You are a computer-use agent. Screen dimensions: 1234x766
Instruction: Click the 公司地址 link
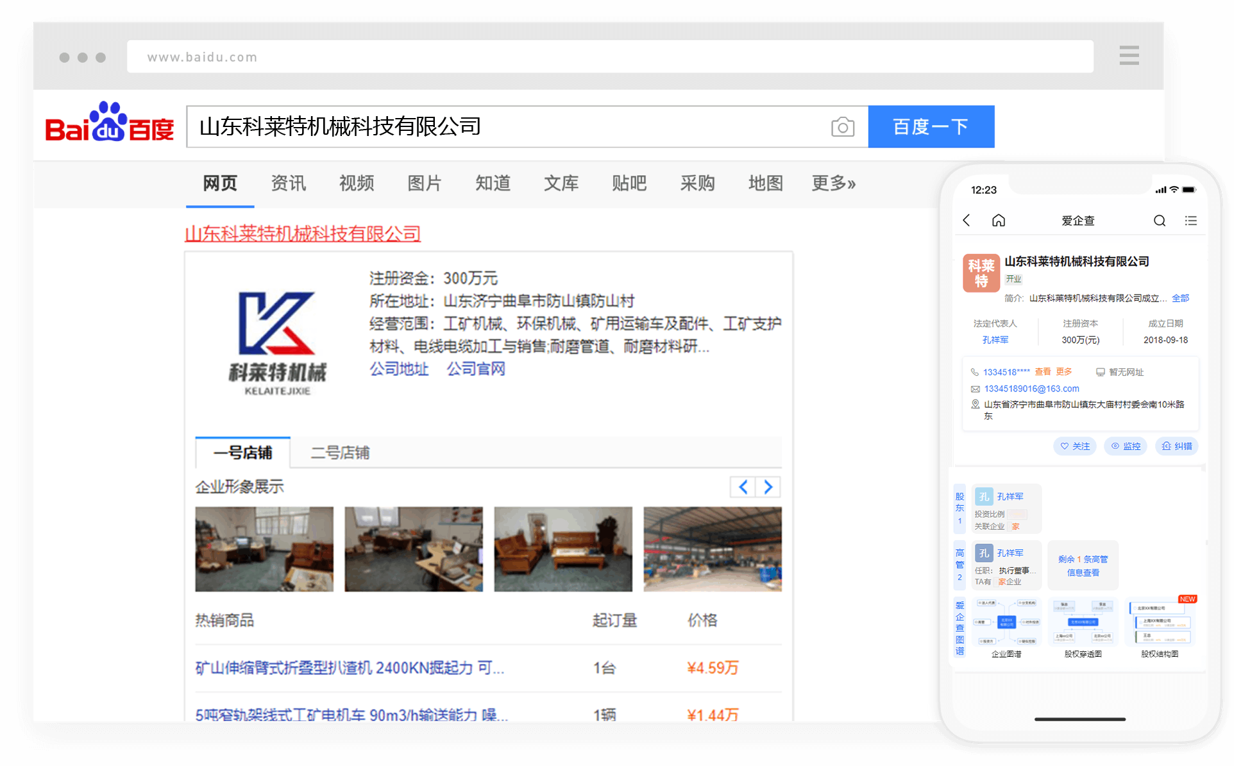[399, 370]
